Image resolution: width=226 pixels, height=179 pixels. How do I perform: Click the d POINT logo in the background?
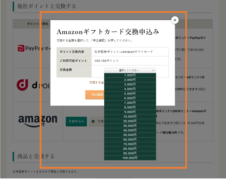point(33,85)
